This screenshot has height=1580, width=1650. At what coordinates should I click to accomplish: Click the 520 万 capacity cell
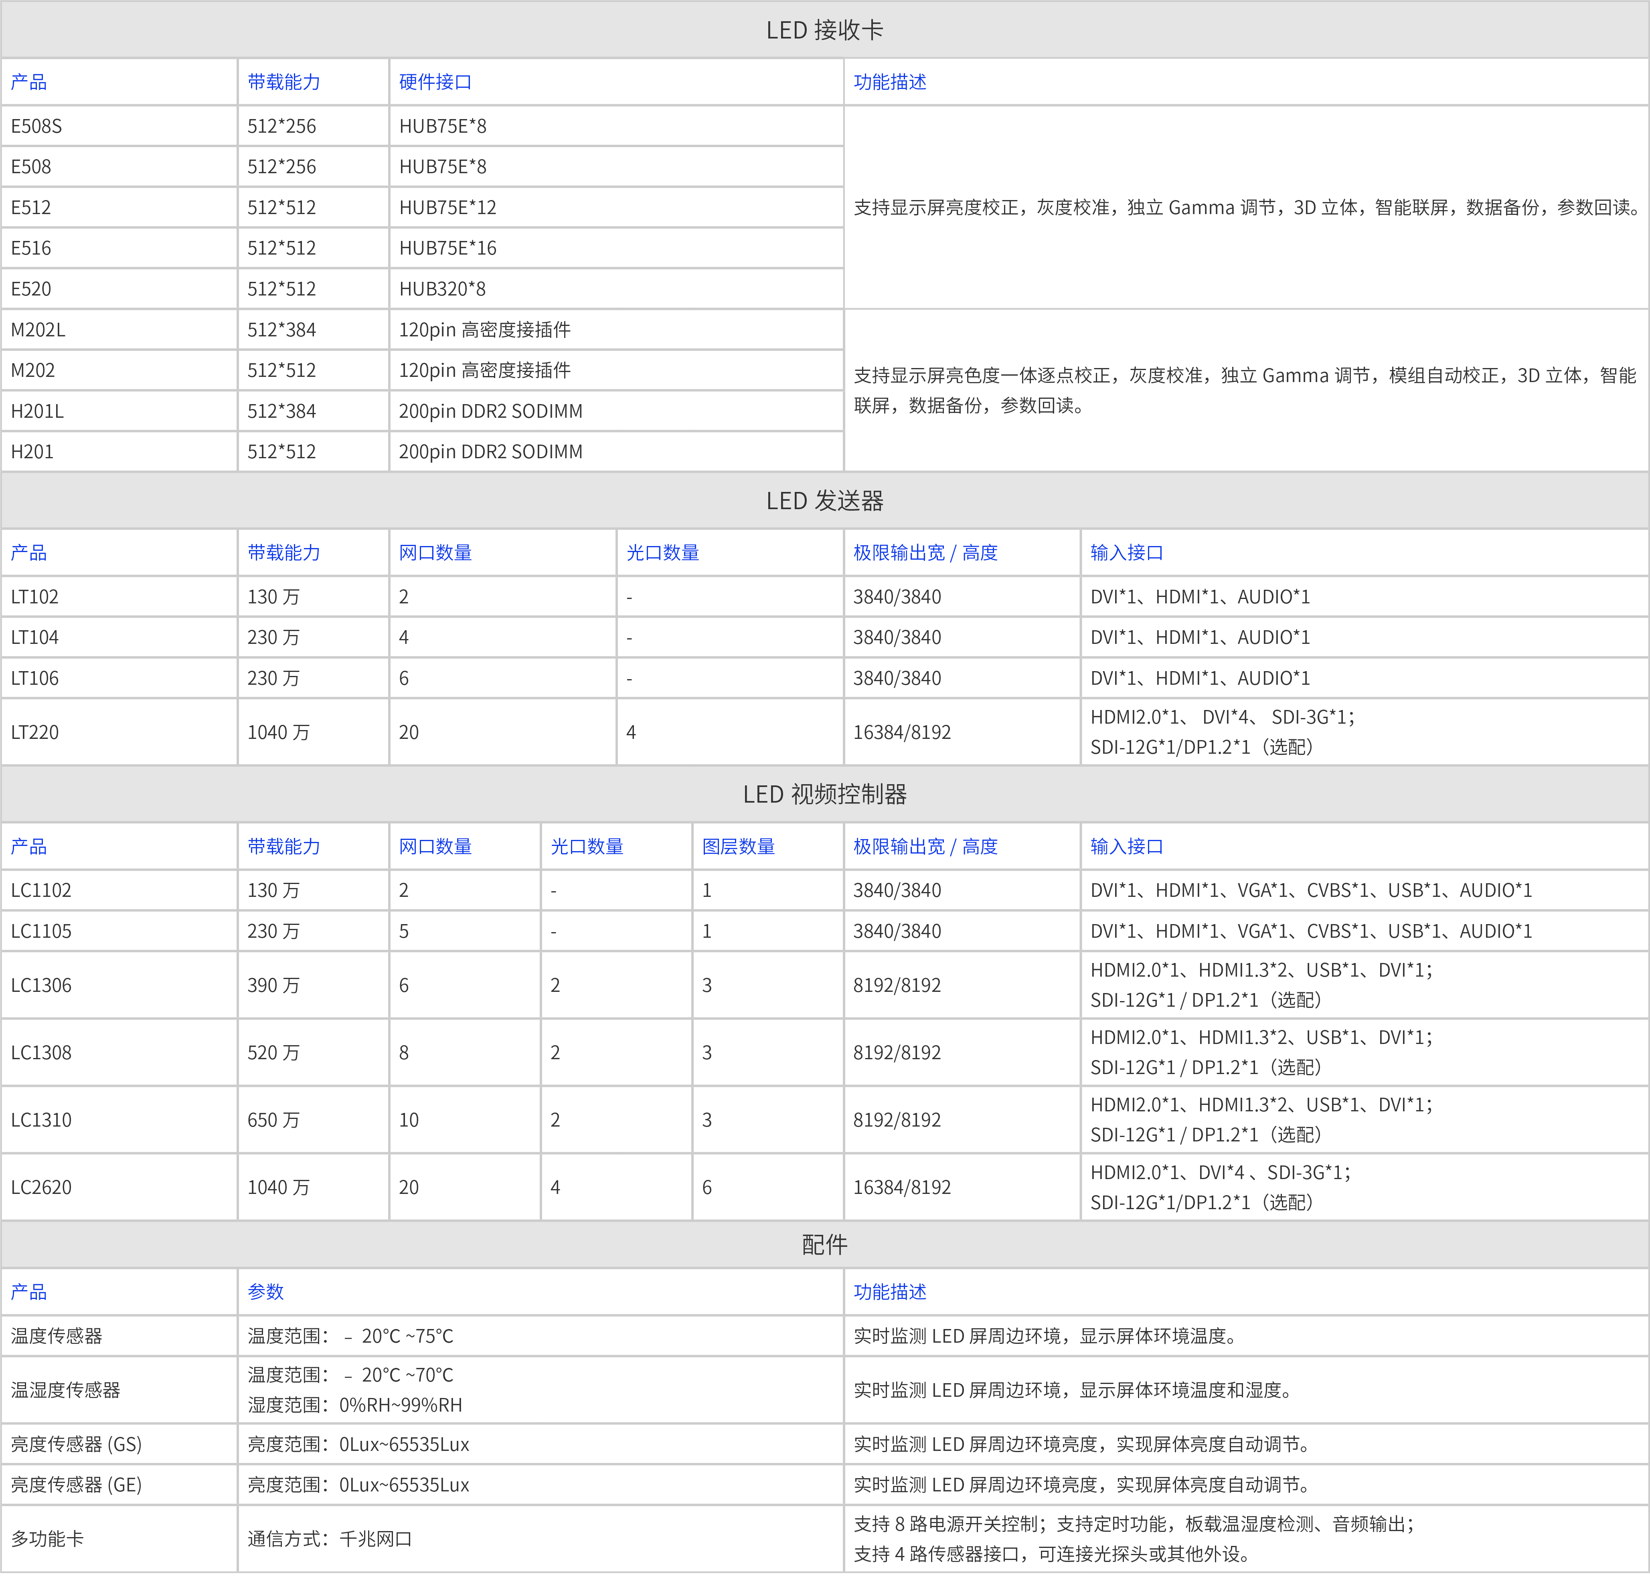[313, 1052]
